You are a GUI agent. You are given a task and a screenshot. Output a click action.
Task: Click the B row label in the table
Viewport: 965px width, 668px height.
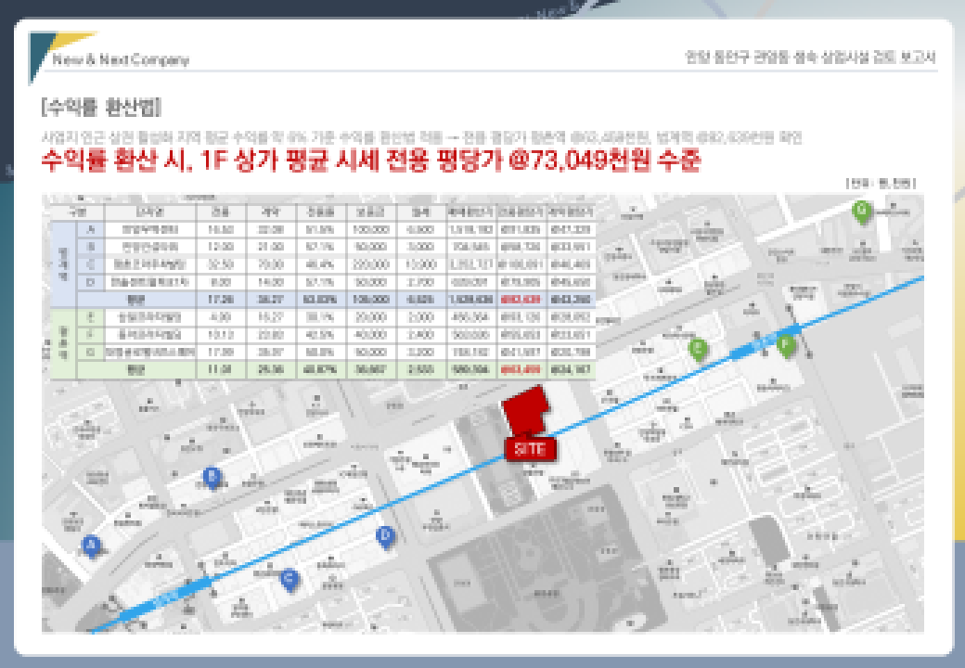coord(91,247)
